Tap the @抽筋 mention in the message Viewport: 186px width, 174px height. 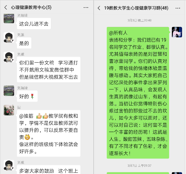point(26,116)
